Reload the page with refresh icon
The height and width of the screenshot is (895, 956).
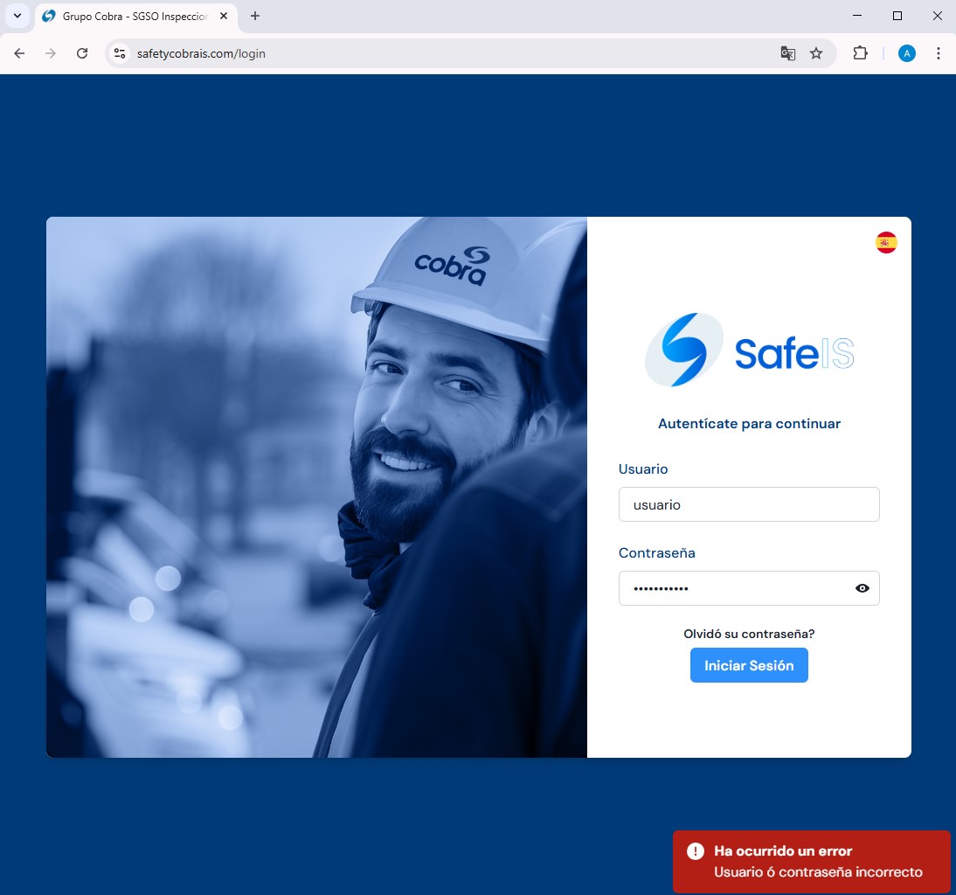[x=82, y=53]
